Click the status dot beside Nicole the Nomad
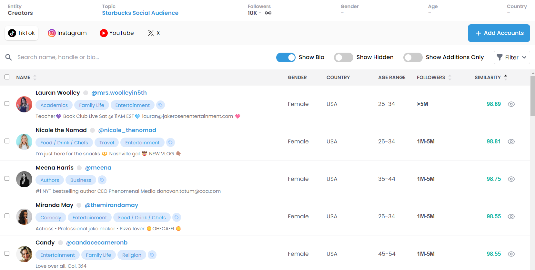 [93, 130]
